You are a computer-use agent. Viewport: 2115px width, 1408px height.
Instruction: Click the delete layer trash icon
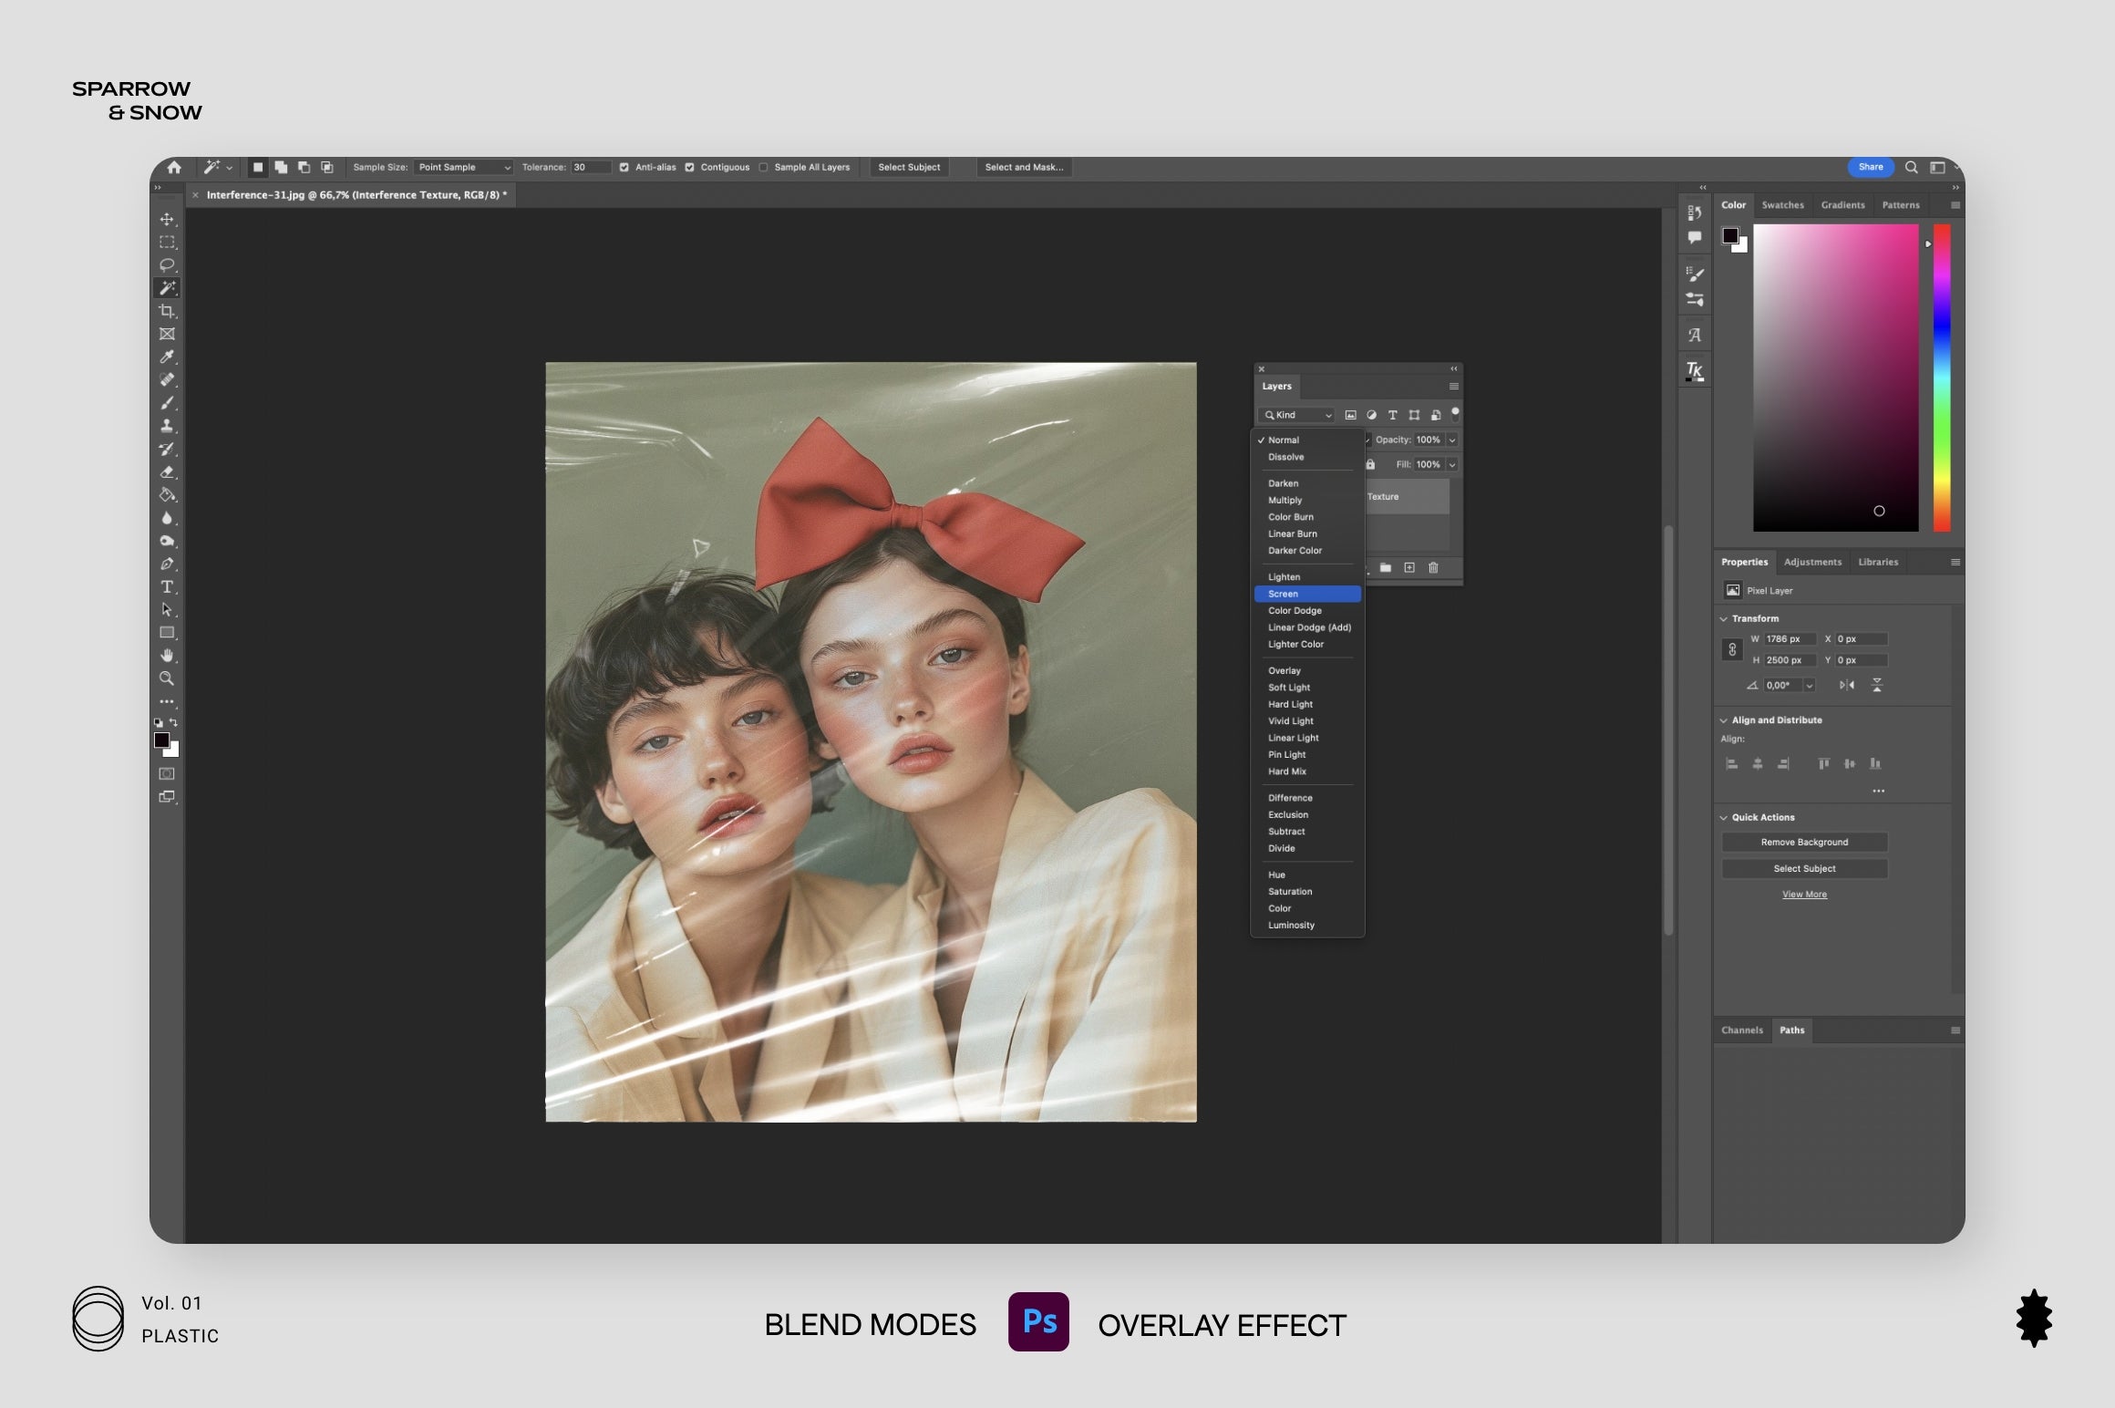pyautogui.click(x=1433, y=567)
